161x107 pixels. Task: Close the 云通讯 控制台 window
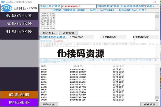[x=155, y=2]
